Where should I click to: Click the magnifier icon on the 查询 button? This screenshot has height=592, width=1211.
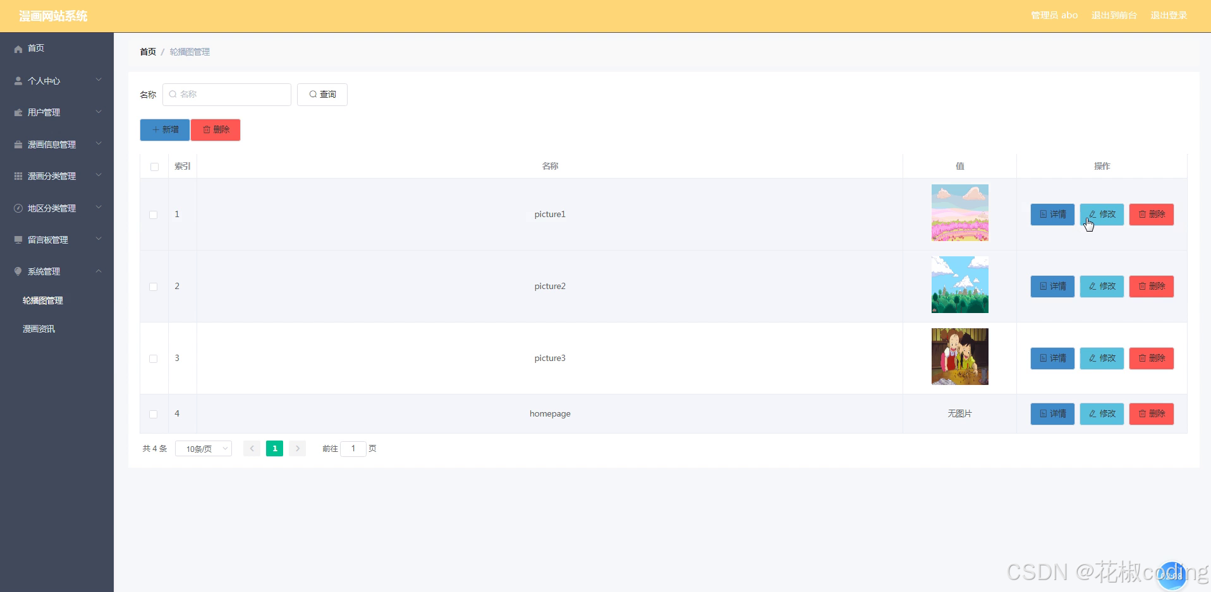coord(313,94)
